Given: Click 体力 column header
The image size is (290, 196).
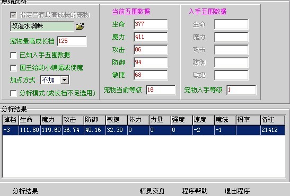Looking at the screenshot, I should tap(138, 120).
